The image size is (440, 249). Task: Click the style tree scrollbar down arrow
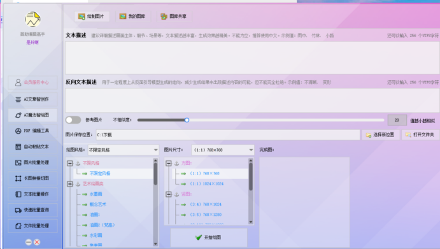pos(155,244)
